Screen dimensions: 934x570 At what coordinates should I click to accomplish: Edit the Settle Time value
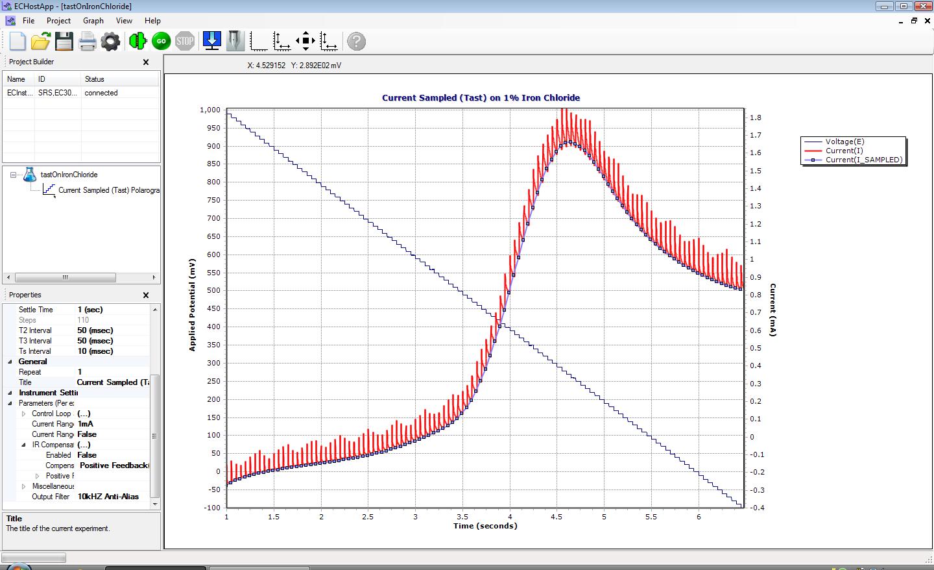pyautogui.click(x=113, y=310)
